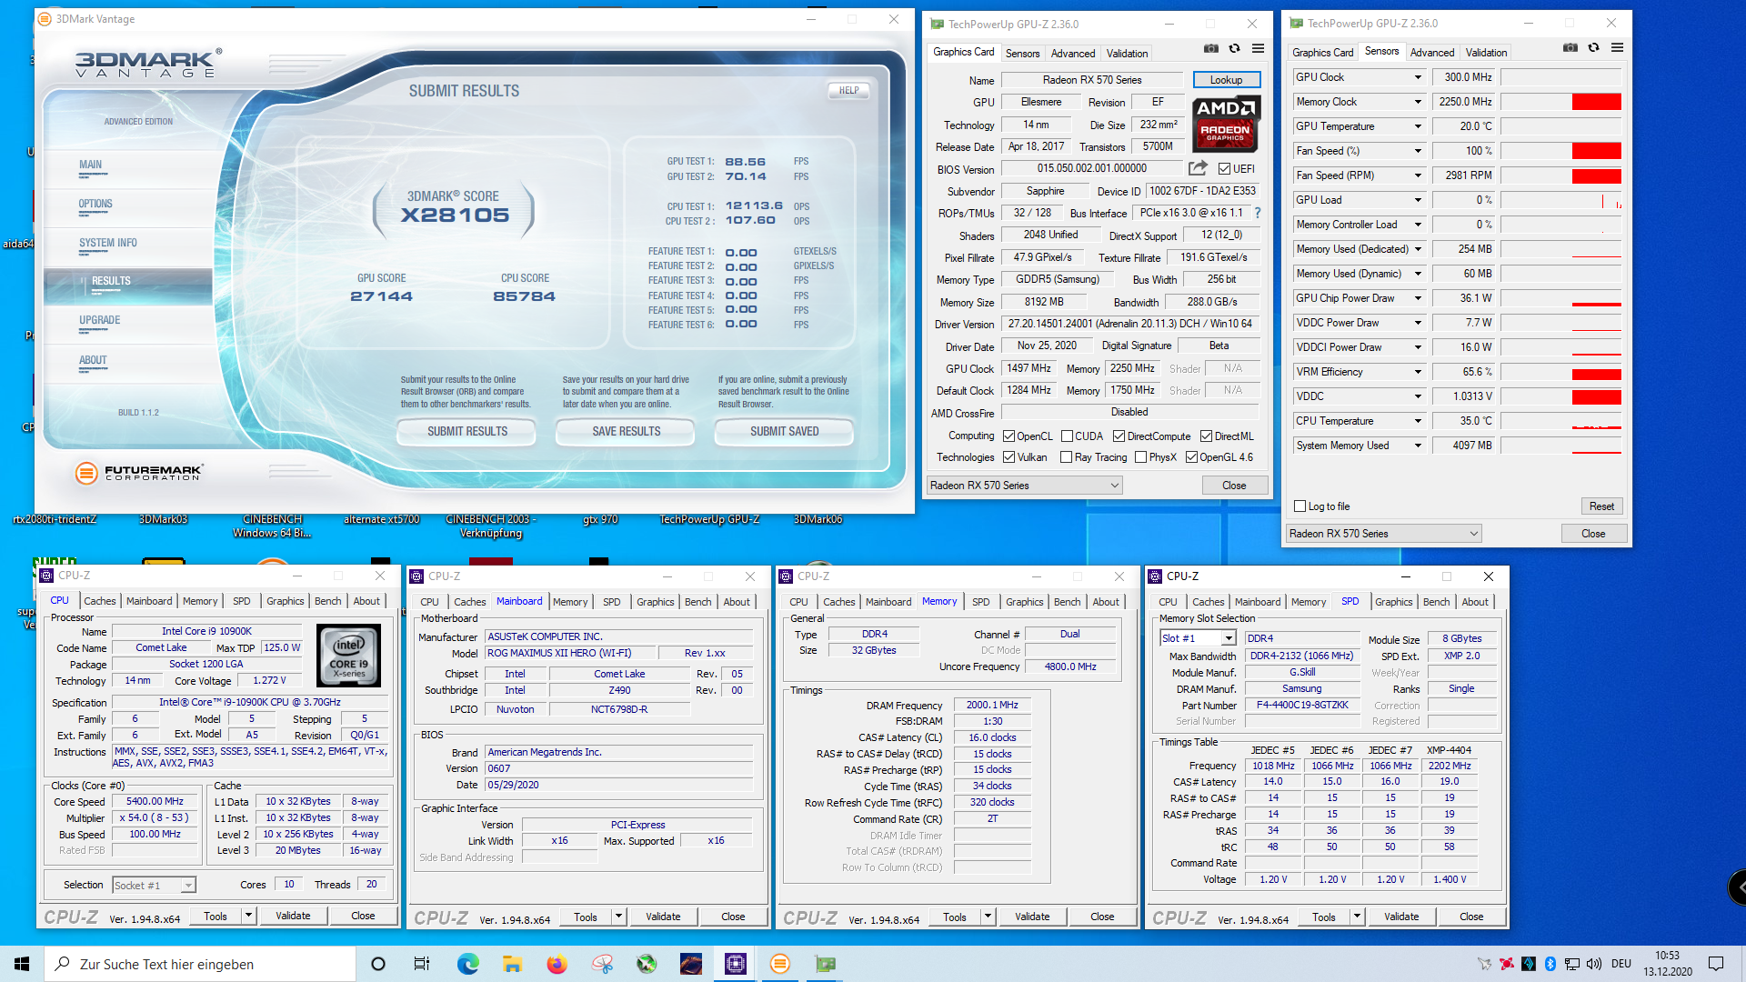Click SAVE RESULTS button
This screenshot has width=1746, height=982.
click(x=627, y=431)
